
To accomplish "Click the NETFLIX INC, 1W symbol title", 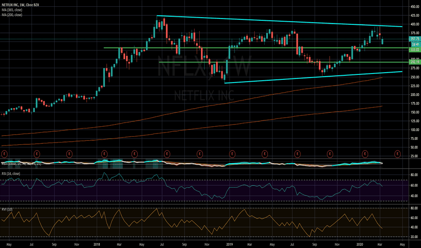I will pos(20,5).
